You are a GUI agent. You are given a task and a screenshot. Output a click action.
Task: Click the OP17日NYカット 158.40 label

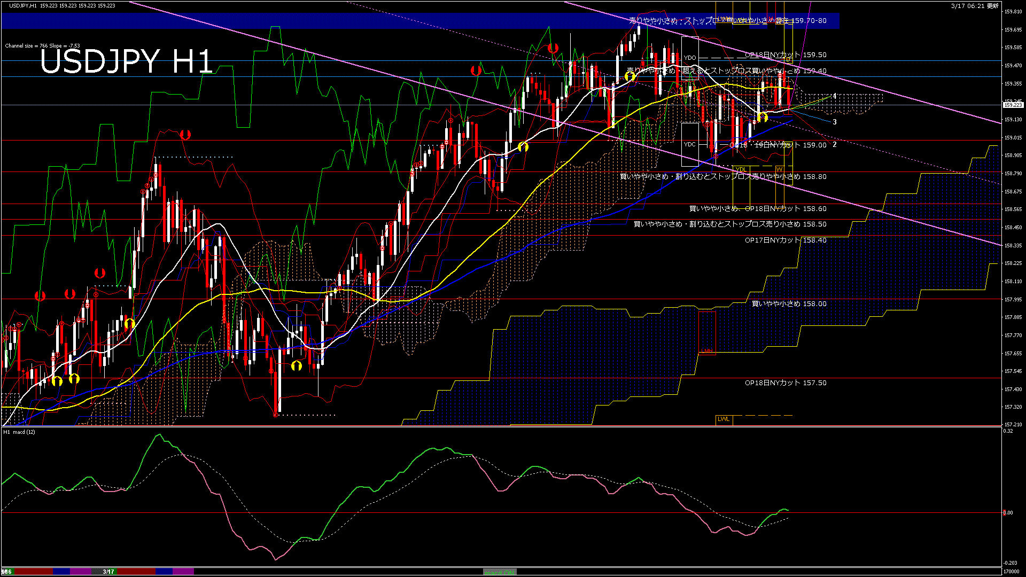tap(785, 240)
